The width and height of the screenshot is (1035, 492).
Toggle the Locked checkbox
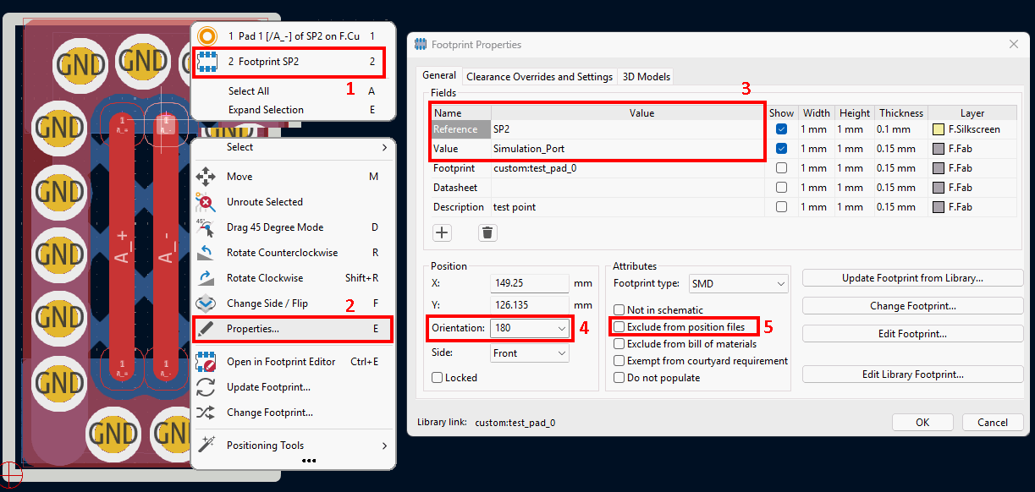[x=438, y=378]
